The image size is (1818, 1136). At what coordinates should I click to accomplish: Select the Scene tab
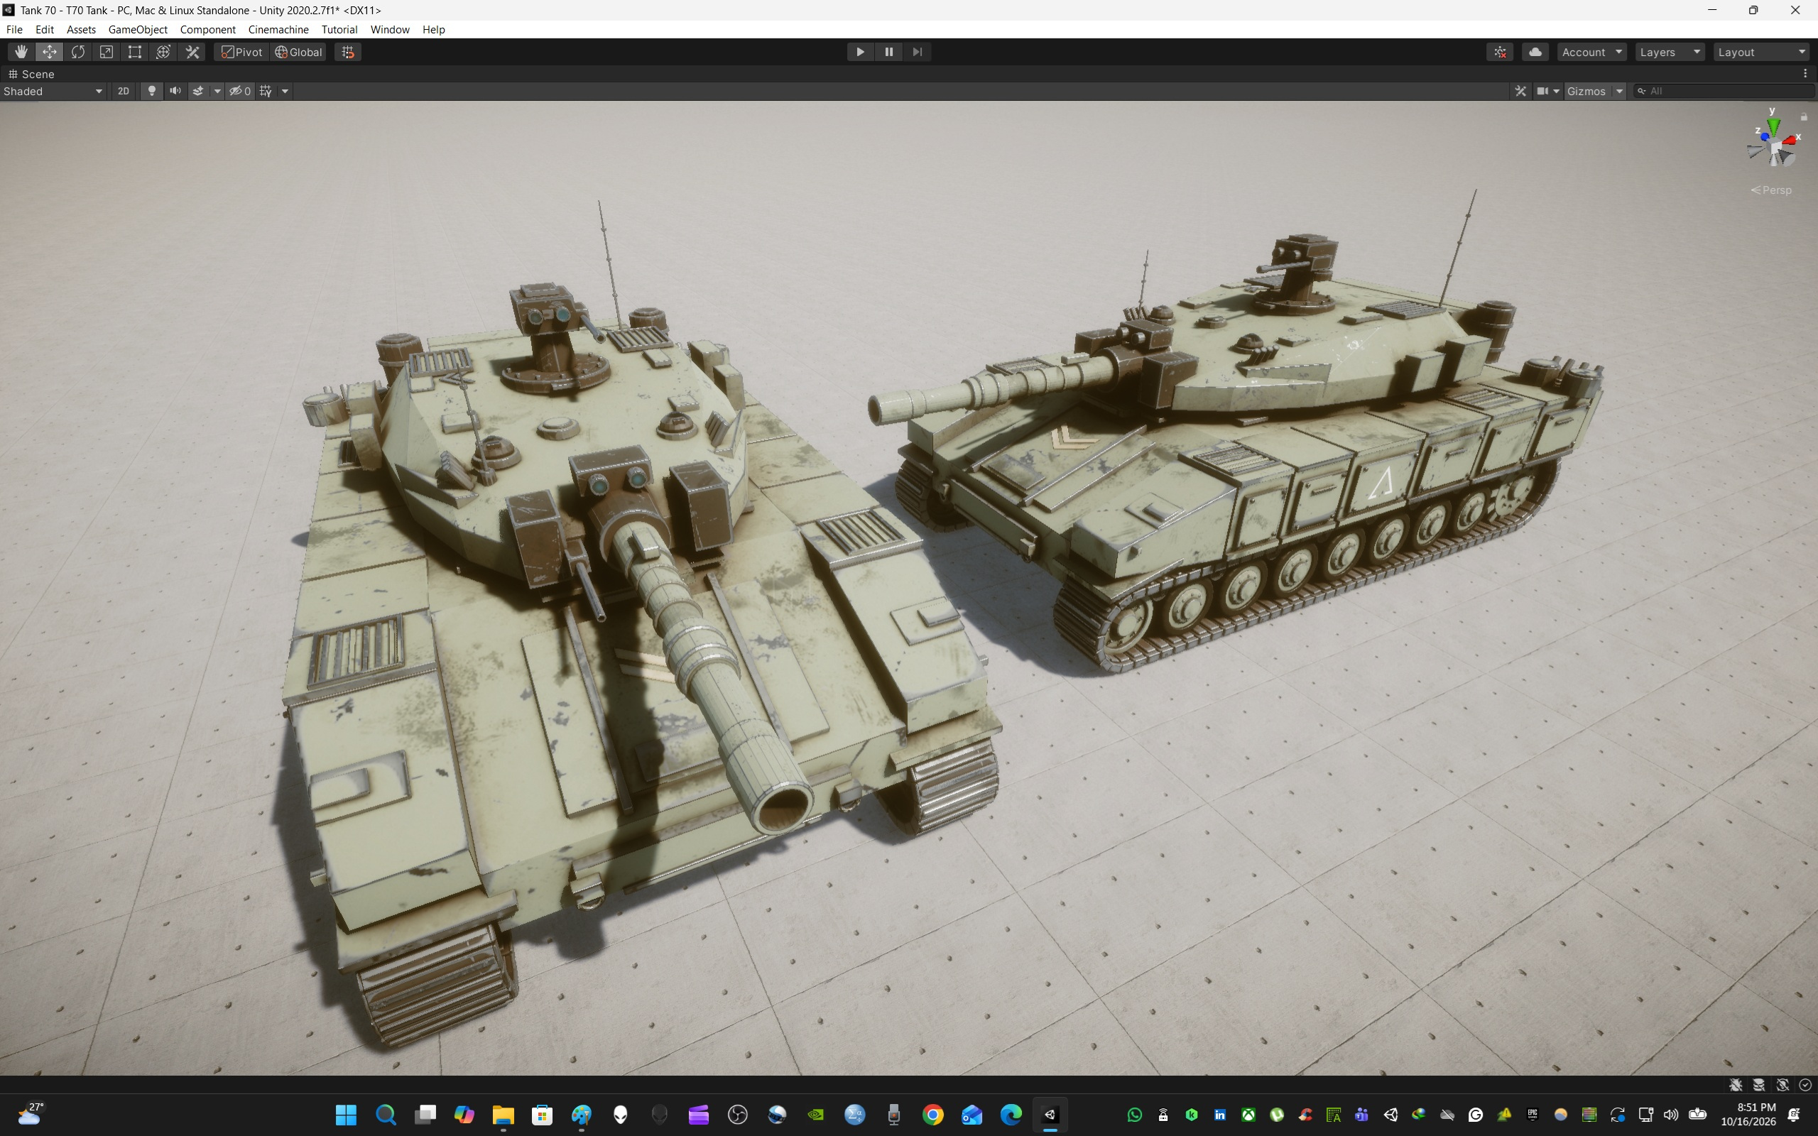31,74
